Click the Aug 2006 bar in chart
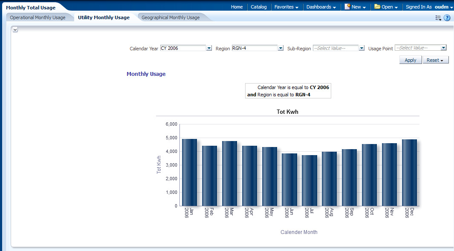Screen dimensions: 454x251 coord(329,179)
